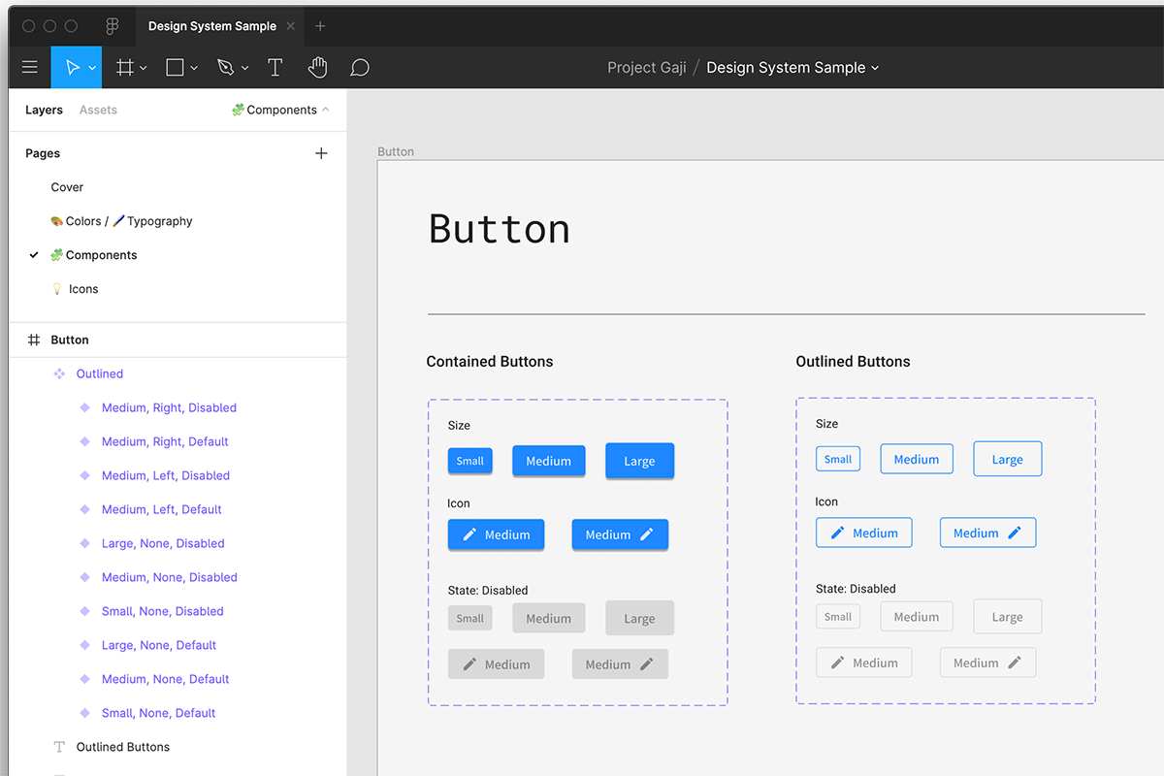Close the Design System Sample tab
Image resolution: width=1164 pixels, height=776 pixels.
click(x=290, y=26)
